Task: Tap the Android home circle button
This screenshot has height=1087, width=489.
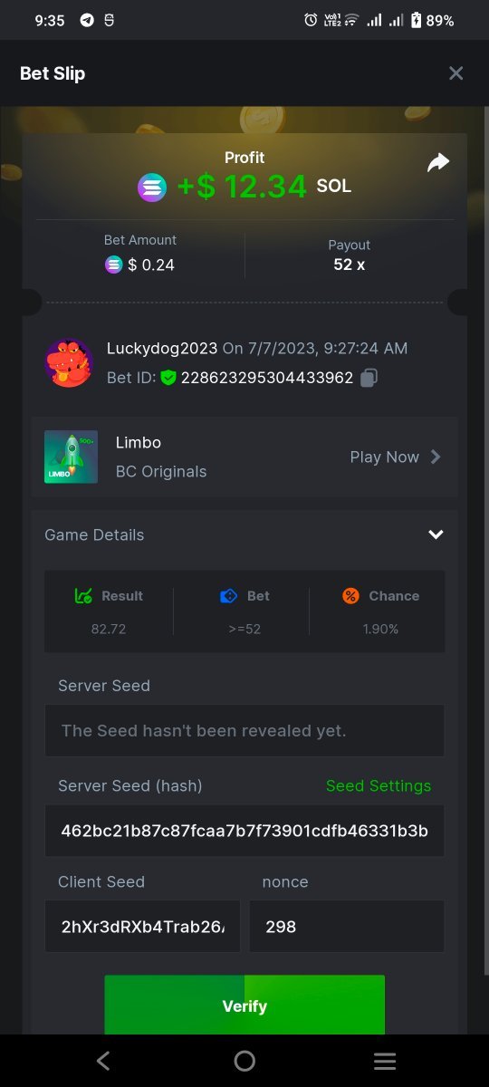Action: [244, 1061]
